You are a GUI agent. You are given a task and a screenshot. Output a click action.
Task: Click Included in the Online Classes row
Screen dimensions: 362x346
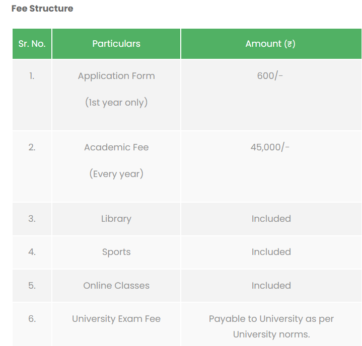point(271,285)
